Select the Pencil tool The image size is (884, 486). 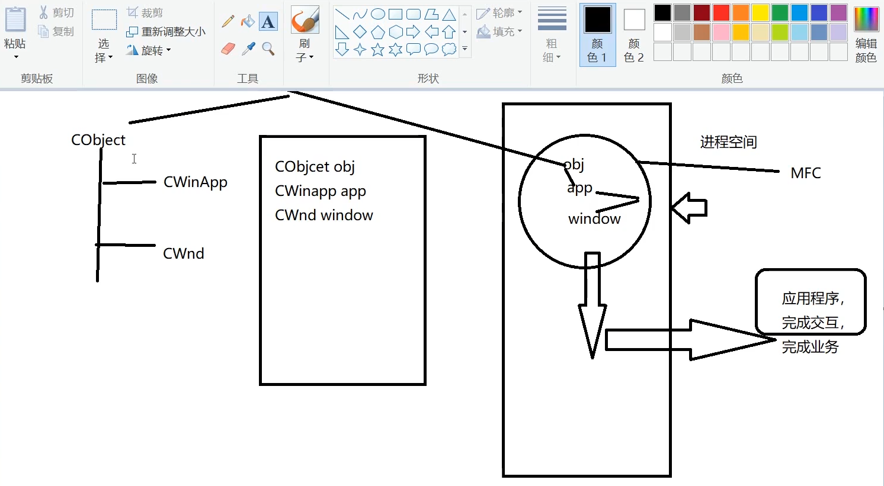228,22
